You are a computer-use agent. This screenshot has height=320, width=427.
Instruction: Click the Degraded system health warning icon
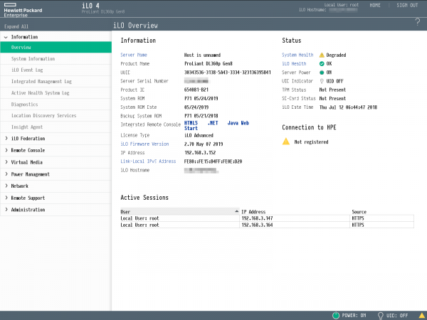pyautogui.click(x=322, y=55)
